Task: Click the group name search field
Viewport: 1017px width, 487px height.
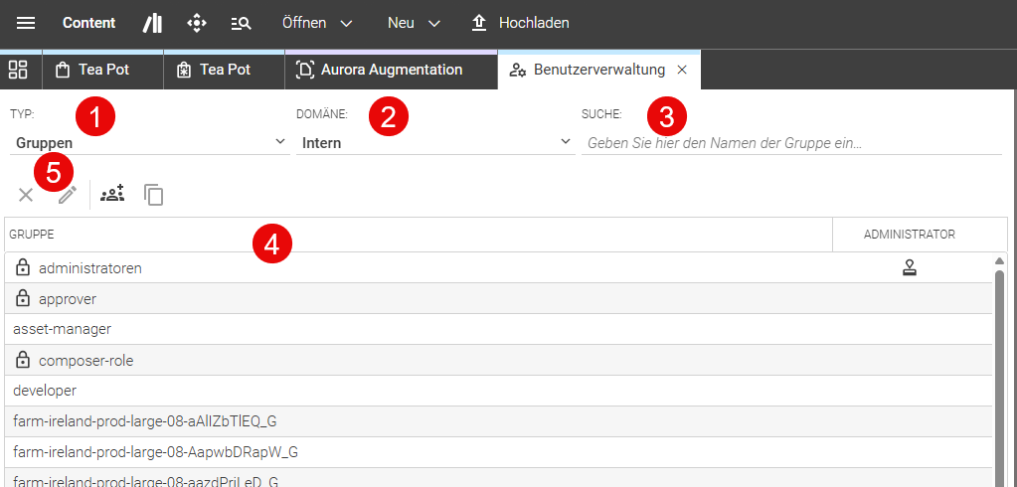Action: pos(791,143)
